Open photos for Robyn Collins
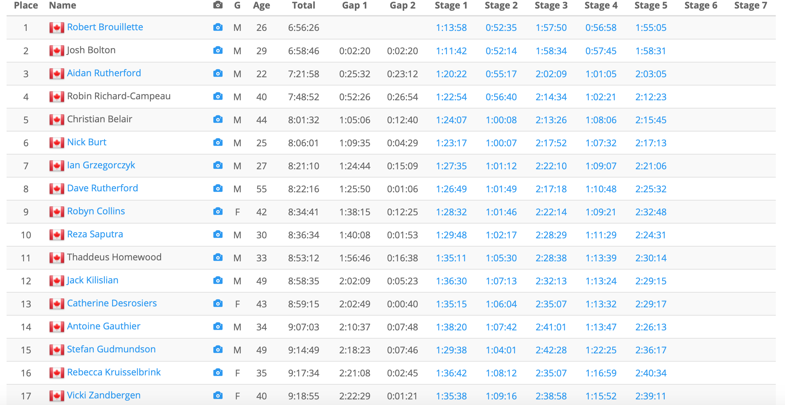The image size is (785, 405). coord(218,211)
